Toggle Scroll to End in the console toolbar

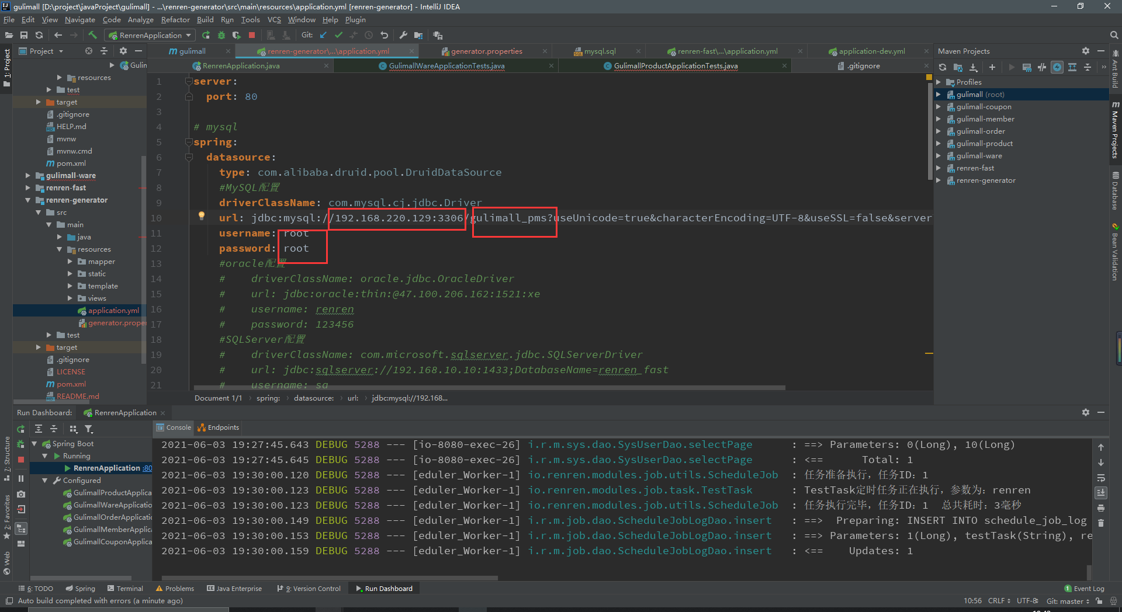click(x=1101, y=493)
